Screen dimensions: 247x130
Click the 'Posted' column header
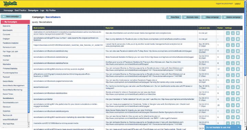tap(220, 28)
